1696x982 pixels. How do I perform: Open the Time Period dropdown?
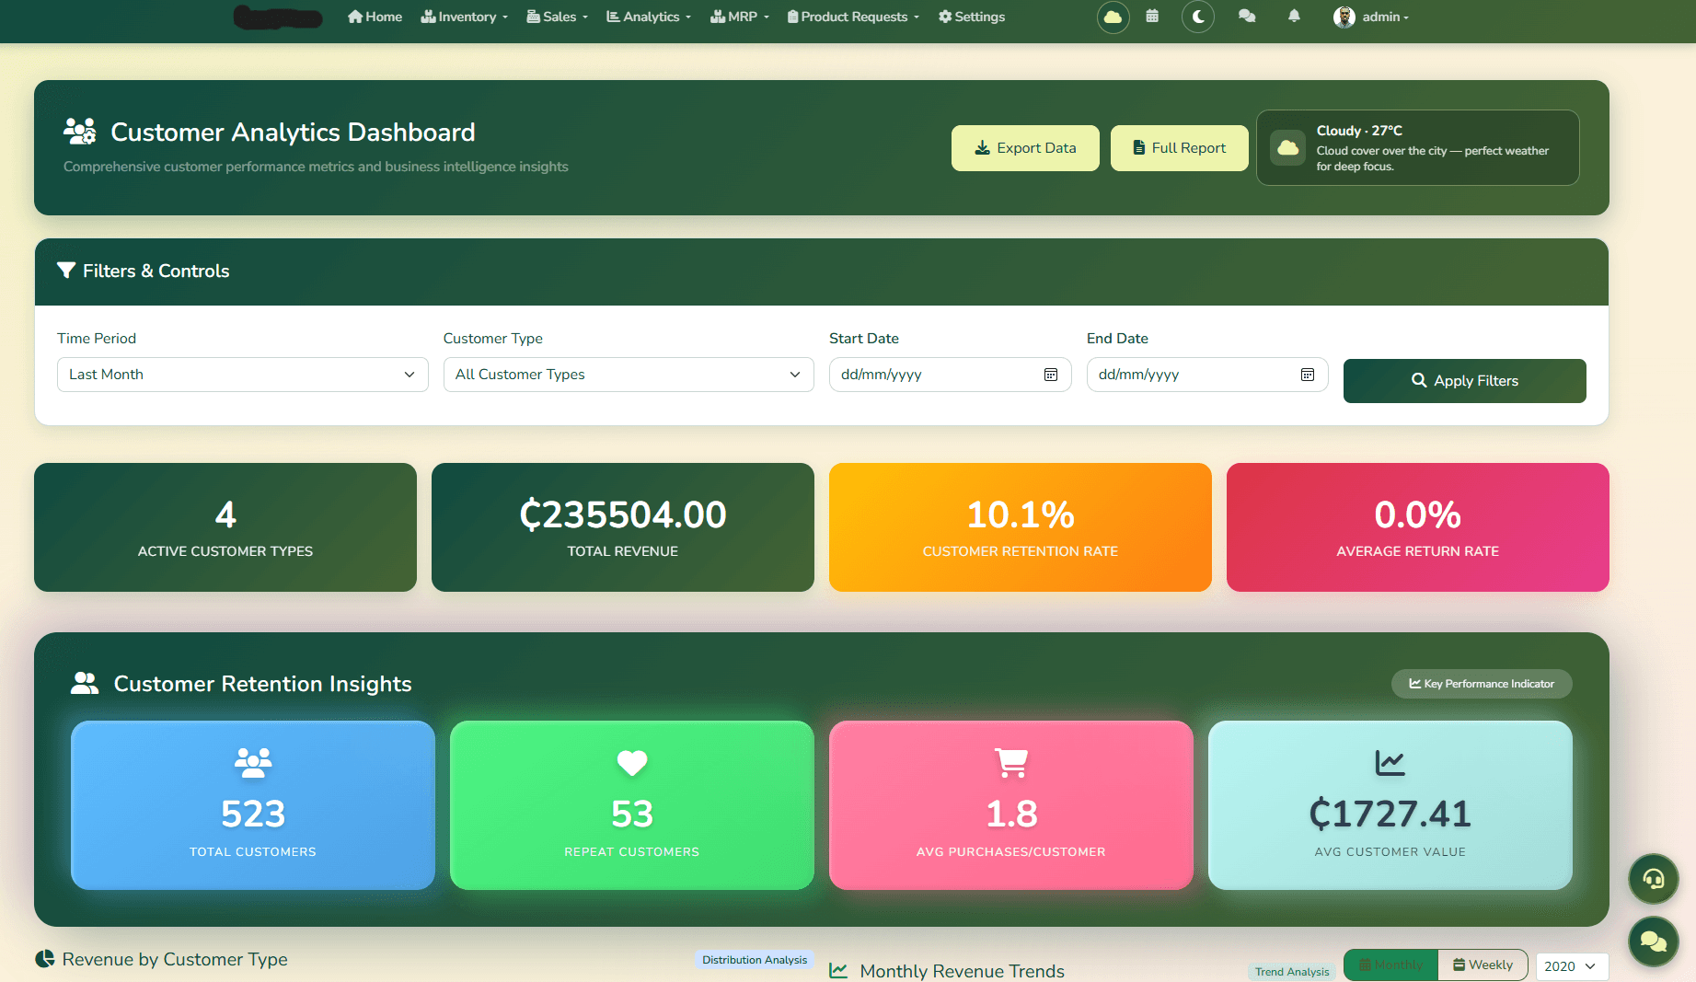pyautogui.click(x=243, y=375)
